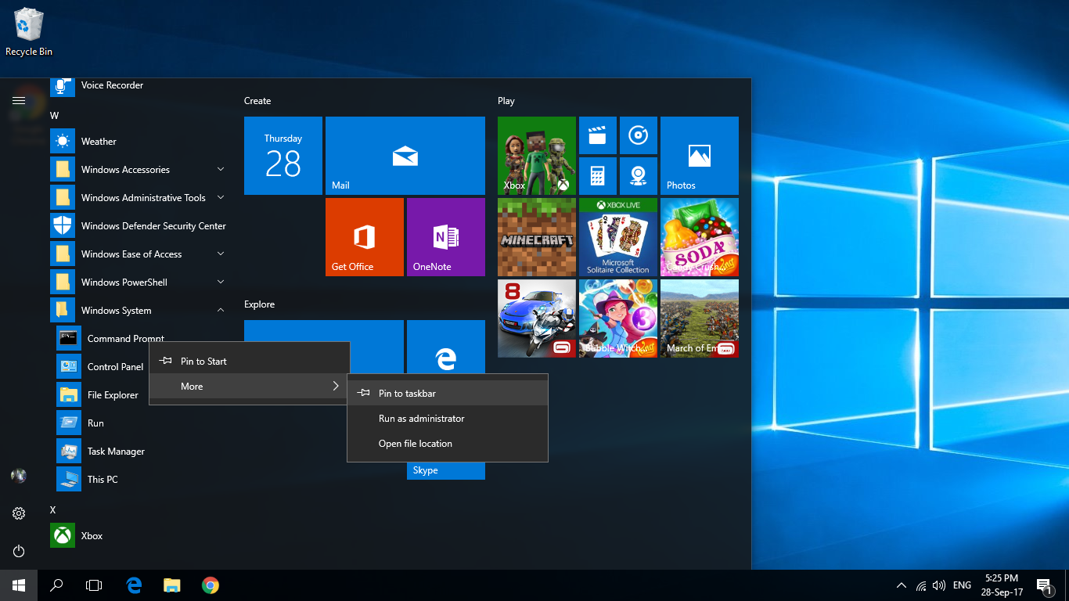
Task: Click the Command Prompt icon
Action: [x=69, y=338]
